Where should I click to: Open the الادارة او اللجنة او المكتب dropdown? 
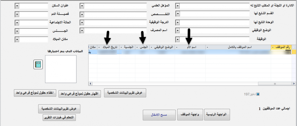coord(178,6)
